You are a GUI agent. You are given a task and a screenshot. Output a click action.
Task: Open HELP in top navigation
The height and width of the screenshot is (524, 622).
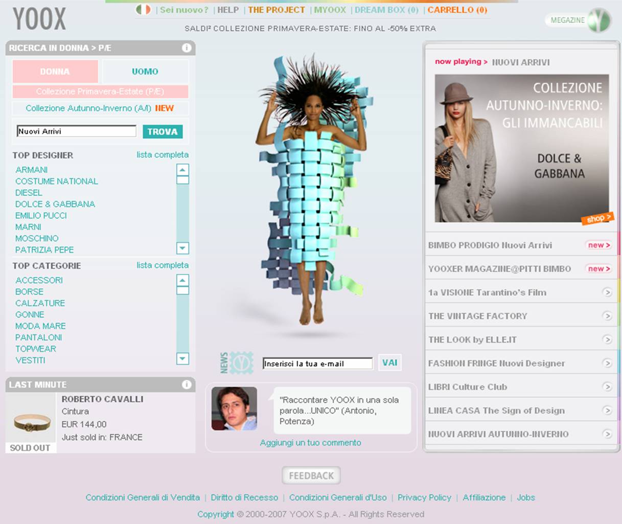coord(228,10)
